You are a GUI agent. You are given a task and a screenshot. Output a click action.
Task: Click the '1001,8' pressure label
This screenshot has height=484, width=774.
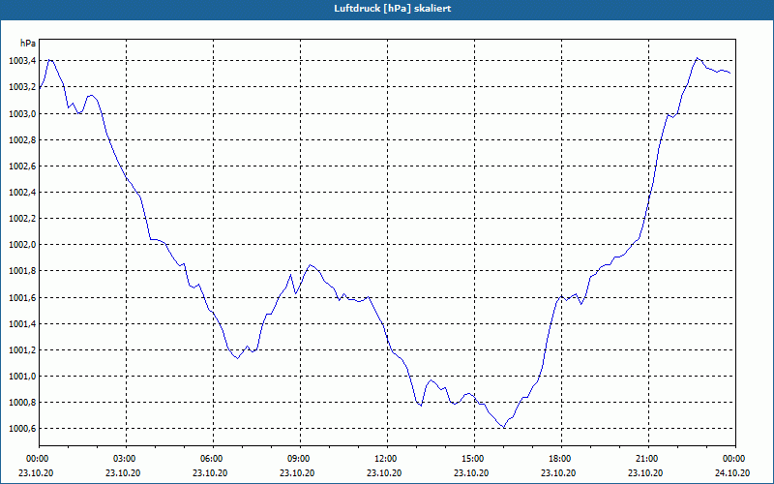click(22, 271)
